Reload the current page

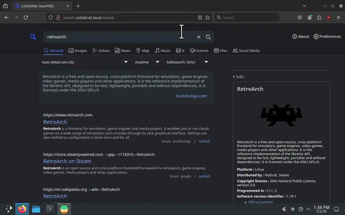26,17
